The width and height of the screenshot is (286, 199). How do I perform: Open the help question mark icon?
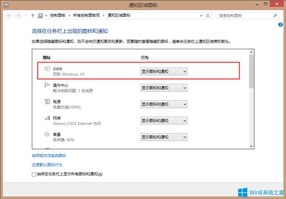(280, 25)
